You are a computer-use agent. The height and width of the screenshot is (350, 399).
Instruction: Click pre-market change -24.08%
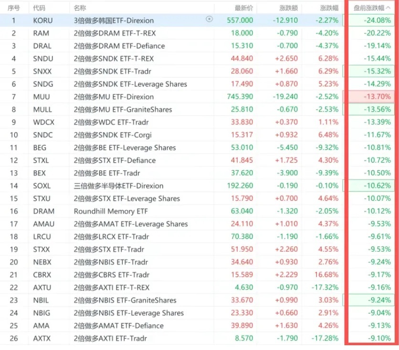(x=378, y=21)
